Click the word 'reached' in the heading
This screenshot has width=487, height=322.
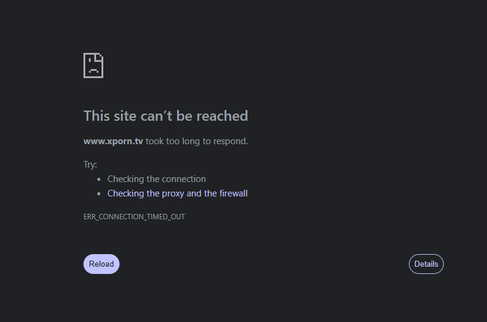tap(222, 115)
